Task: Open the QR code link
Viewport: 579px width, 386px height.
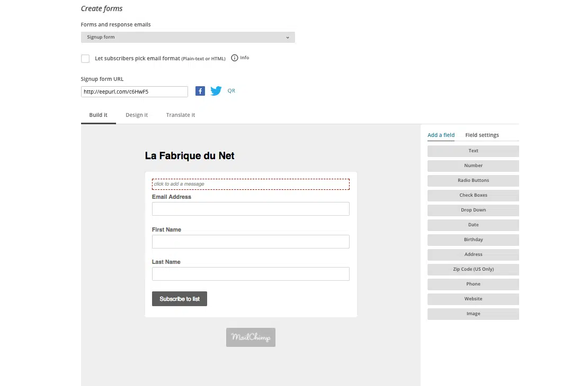Action: tap(231, 91)
